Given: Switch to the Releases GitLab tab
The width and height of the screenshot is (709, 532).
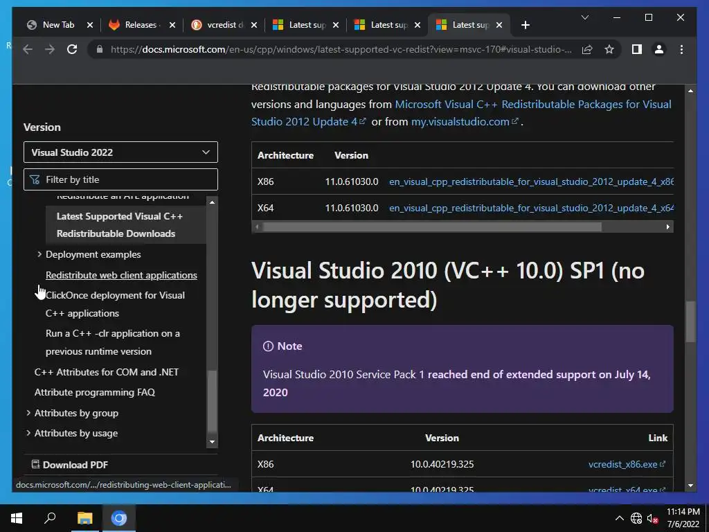Looking at the screenshot, I should click(x=141, y=25).
